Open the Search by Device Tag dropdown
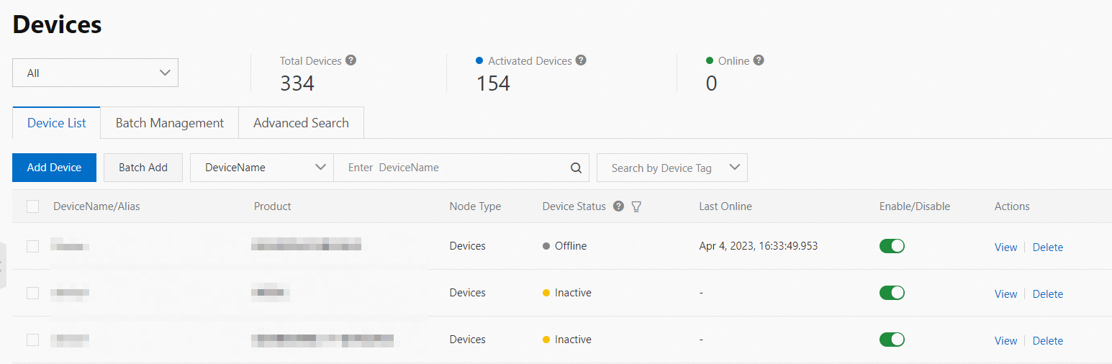This screenshot has height=364, width=1112. click(x=672, y=168)
